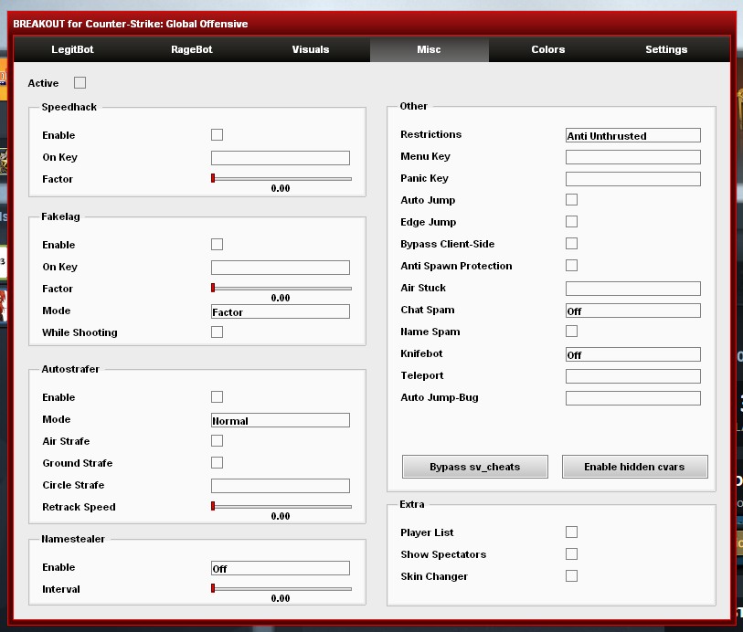Toggle the Name Spam checkbox
The height and width of the screenshot is (632, 743).
pyautogui.click(x=571, y=331)
